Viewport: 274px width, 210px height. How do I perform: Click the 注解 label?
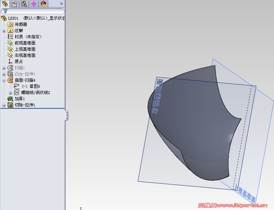point(19,31)
